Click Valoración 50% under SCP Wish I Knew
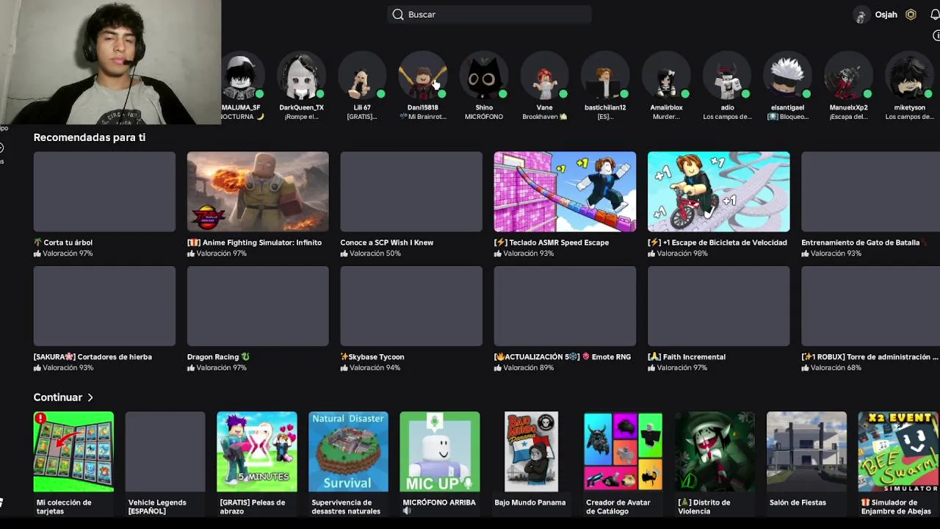Screen dimensions: 940x529 pos(371,253)
